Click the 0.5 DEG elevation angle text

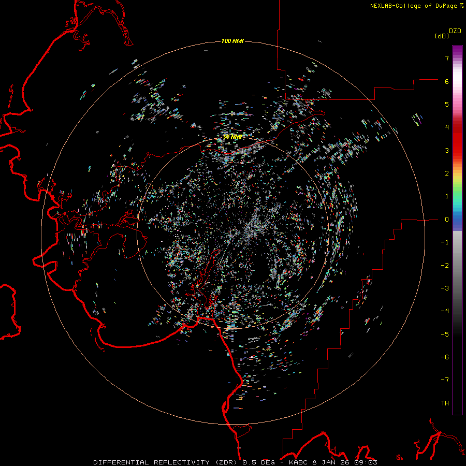click(x=258, y=462)
